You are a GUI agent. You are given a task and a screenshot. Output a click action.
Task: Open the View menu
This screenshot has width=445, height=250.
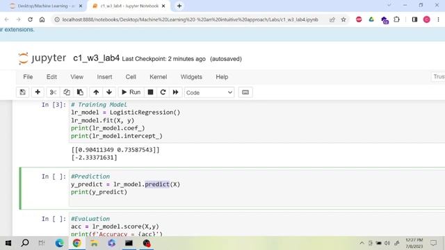click(x=77, y=77)
